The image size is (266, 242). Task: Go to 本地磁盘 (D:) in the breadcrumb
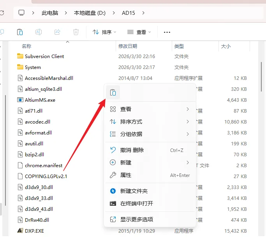pos(90,13)
